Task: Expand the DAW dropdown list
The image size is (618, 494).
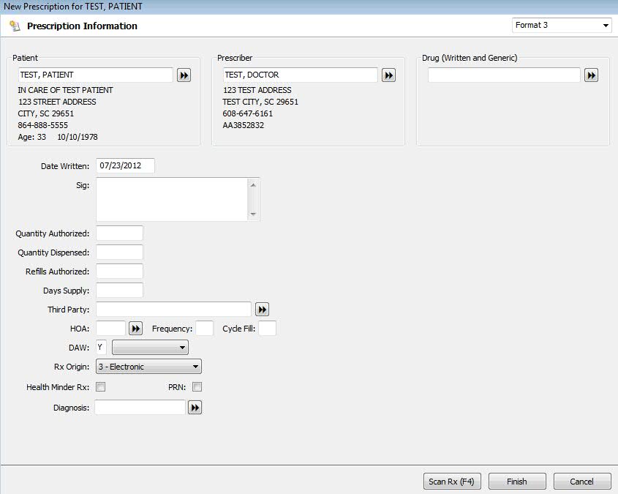Action: pos(150,348)
